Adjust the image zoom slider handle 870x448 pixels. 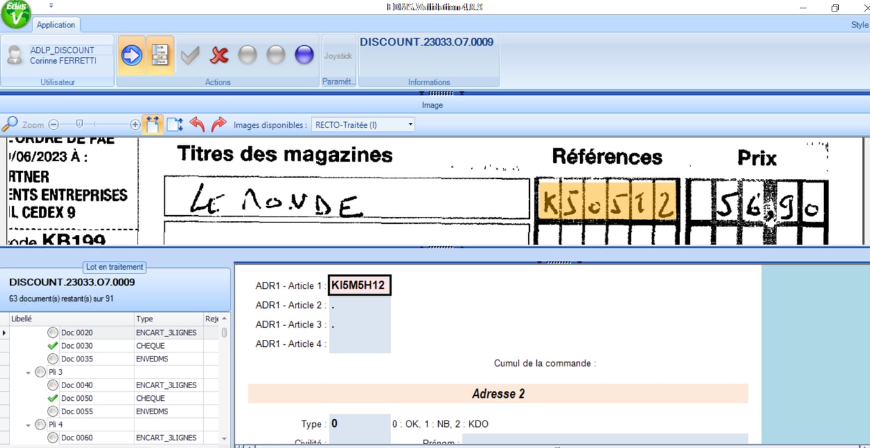pos(79,125)
